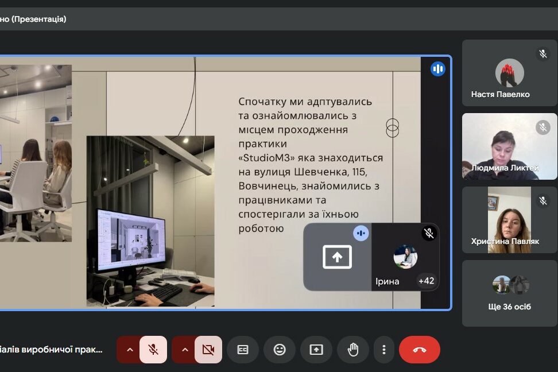Click the present screen icon in toolbar
The width and height of the screenshot is (558, 372).
(x=316, y=350)
